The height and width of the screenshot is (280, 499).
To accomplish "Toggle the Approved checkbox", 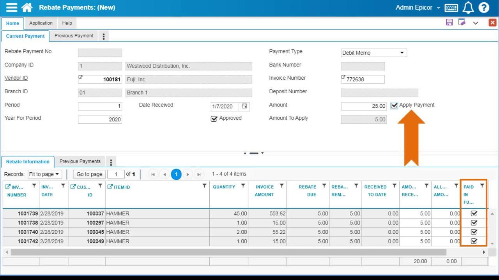I will 214,119.
